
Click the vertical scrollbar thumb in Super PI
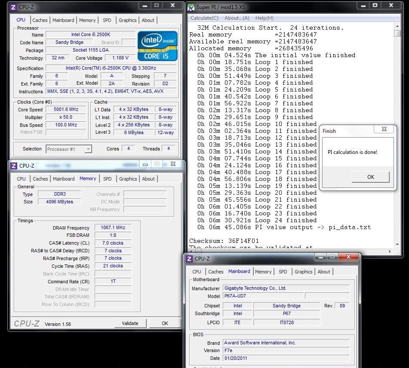(397, 34)
